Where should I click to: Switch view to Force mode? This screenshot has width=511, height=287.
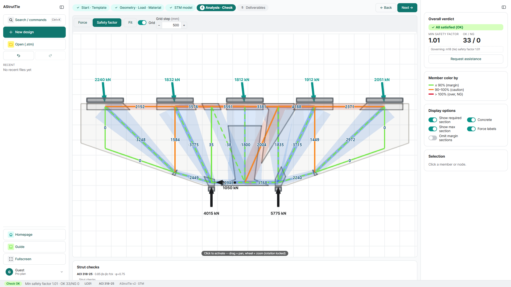click(83, 23)
